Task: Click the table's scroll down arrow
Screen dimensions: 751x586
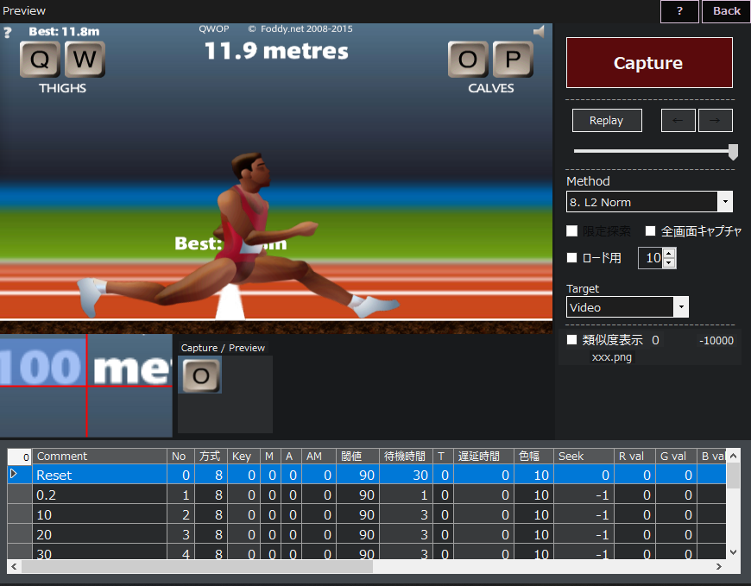Action: click(733, 552)
